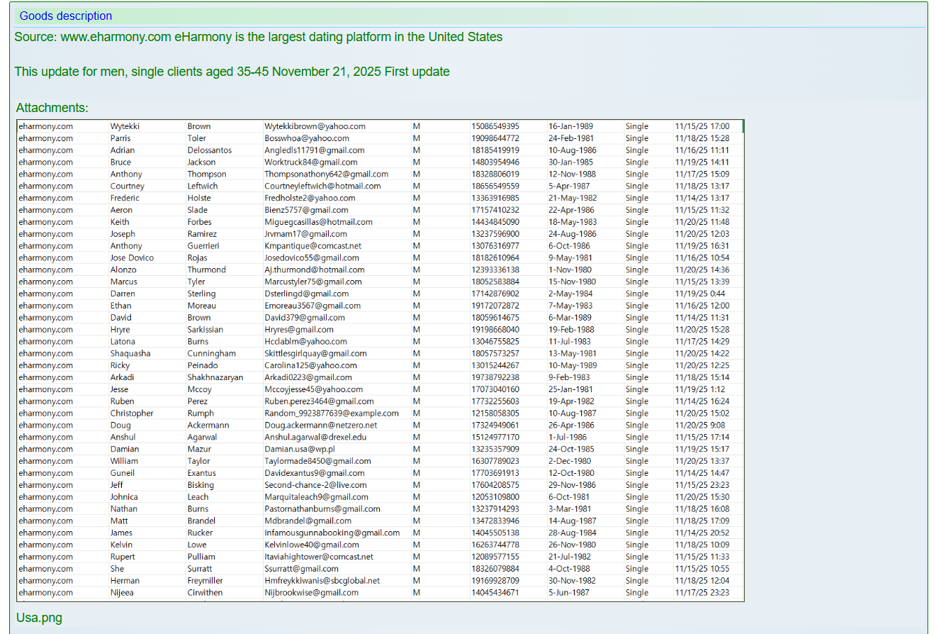Open the attached spreadsheet preview image

[x=380, y=360]
